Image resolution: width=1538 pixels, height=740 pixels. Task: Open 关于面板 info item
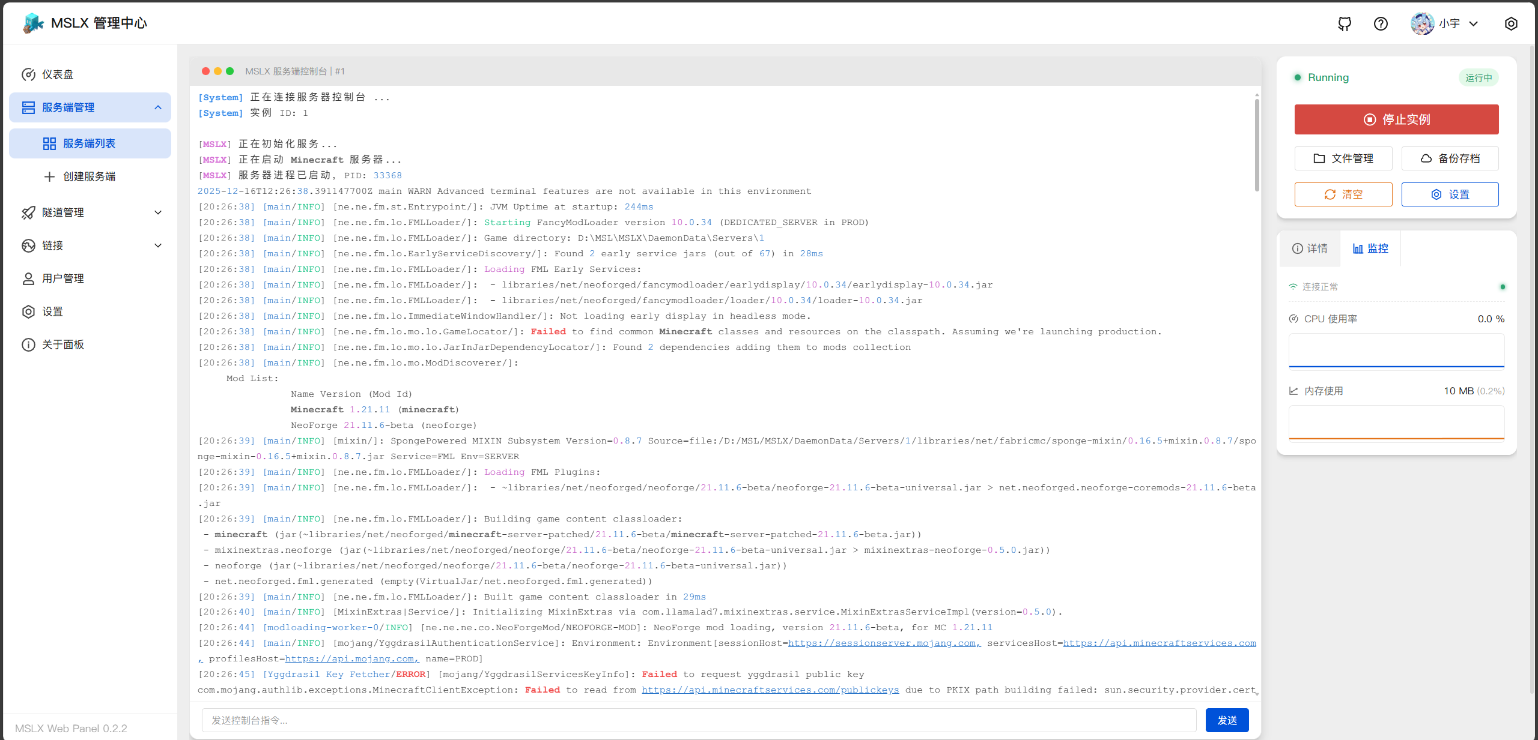[x=62, y=344]
